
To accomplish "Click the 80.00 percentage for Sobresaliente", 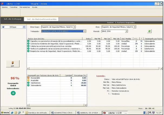I will click(84, 85).
